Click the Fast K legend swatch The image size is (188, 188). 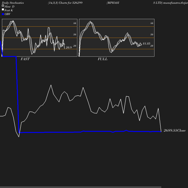[3, 9]
